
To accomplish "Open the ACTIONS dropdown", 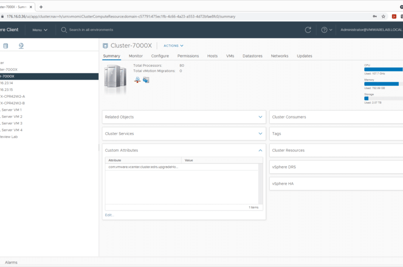I will (x=174, y=46).
